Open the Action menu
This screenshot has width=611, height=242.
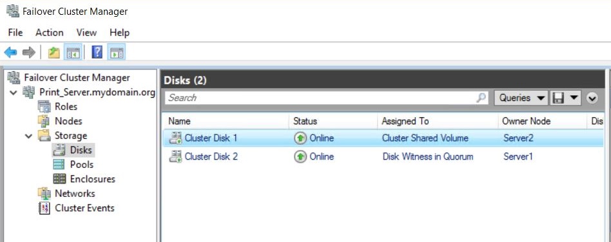50,33
